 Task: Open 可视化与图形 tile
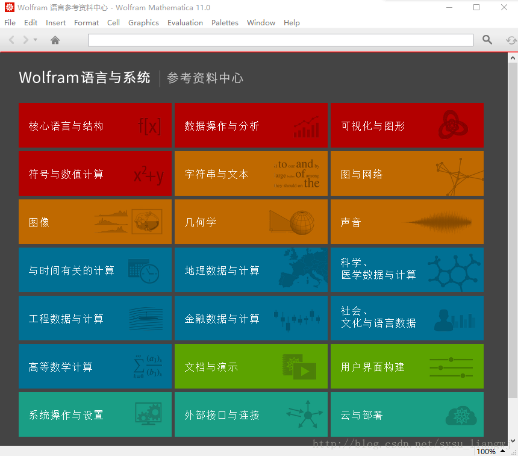(407, 125)
